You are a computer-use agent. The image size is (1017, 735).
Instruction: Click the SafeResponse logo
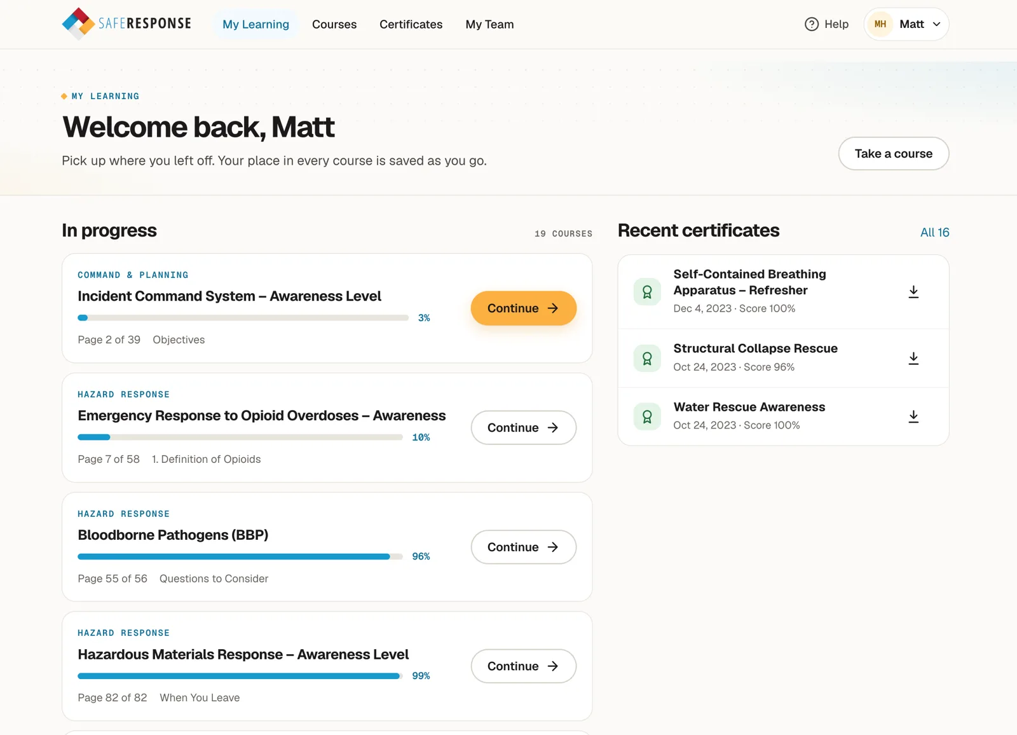[x=126, y=24]
